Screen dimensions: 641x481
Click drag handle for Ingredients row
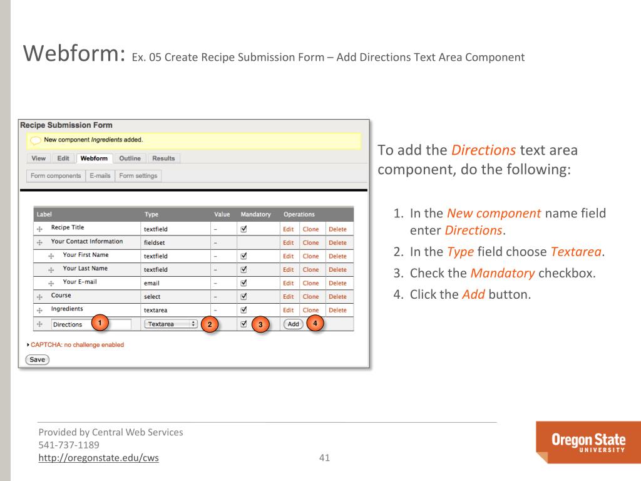[x=39, y=310]
